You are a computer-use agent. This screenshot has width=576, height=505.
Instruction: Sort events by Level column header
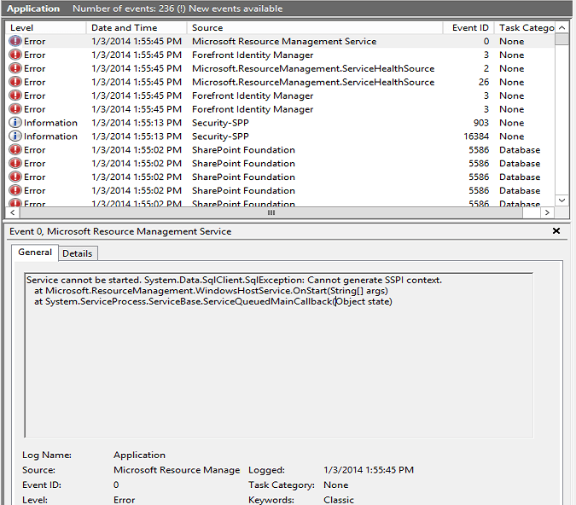coord(46,27)
